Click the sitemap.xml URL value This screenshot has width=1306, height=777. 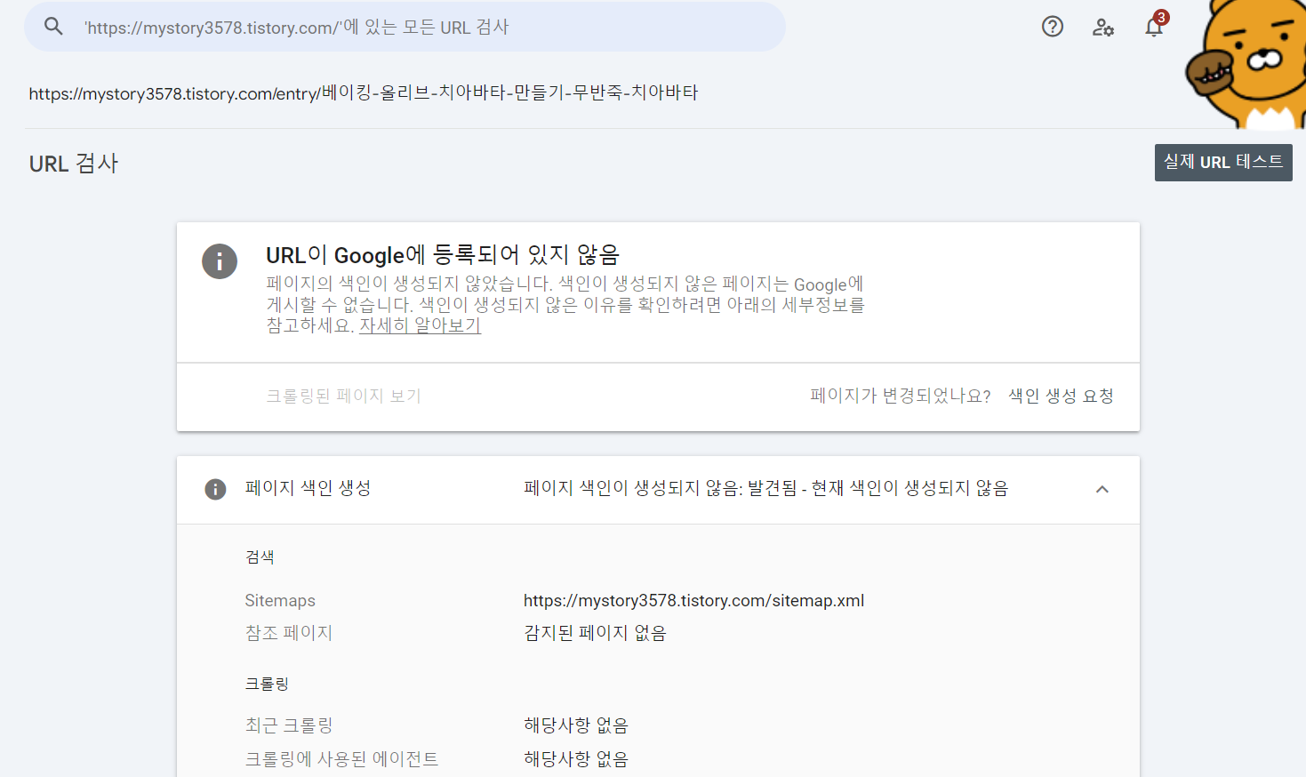(693, 601)
